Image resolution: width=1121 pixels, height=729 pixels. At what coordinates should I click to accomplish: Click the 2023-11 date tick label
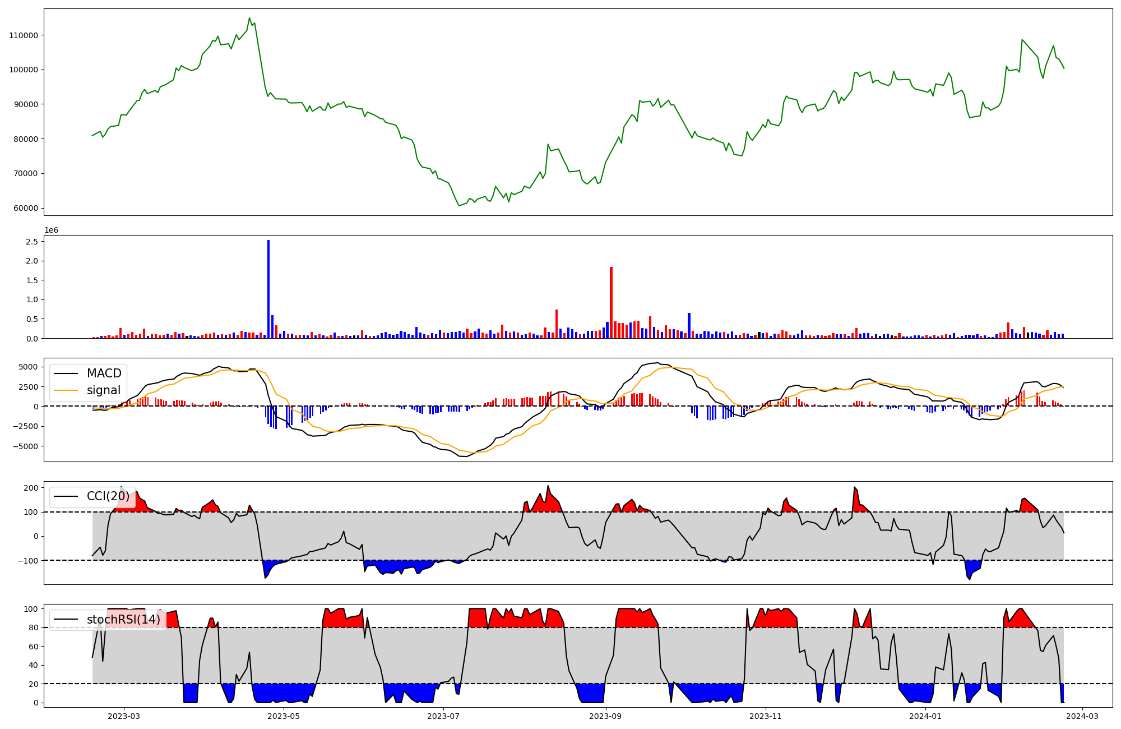(765, 716)
